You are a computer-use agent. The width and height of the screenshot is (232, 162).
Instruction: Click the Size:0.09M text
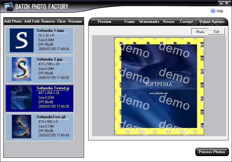coord(46,69)
